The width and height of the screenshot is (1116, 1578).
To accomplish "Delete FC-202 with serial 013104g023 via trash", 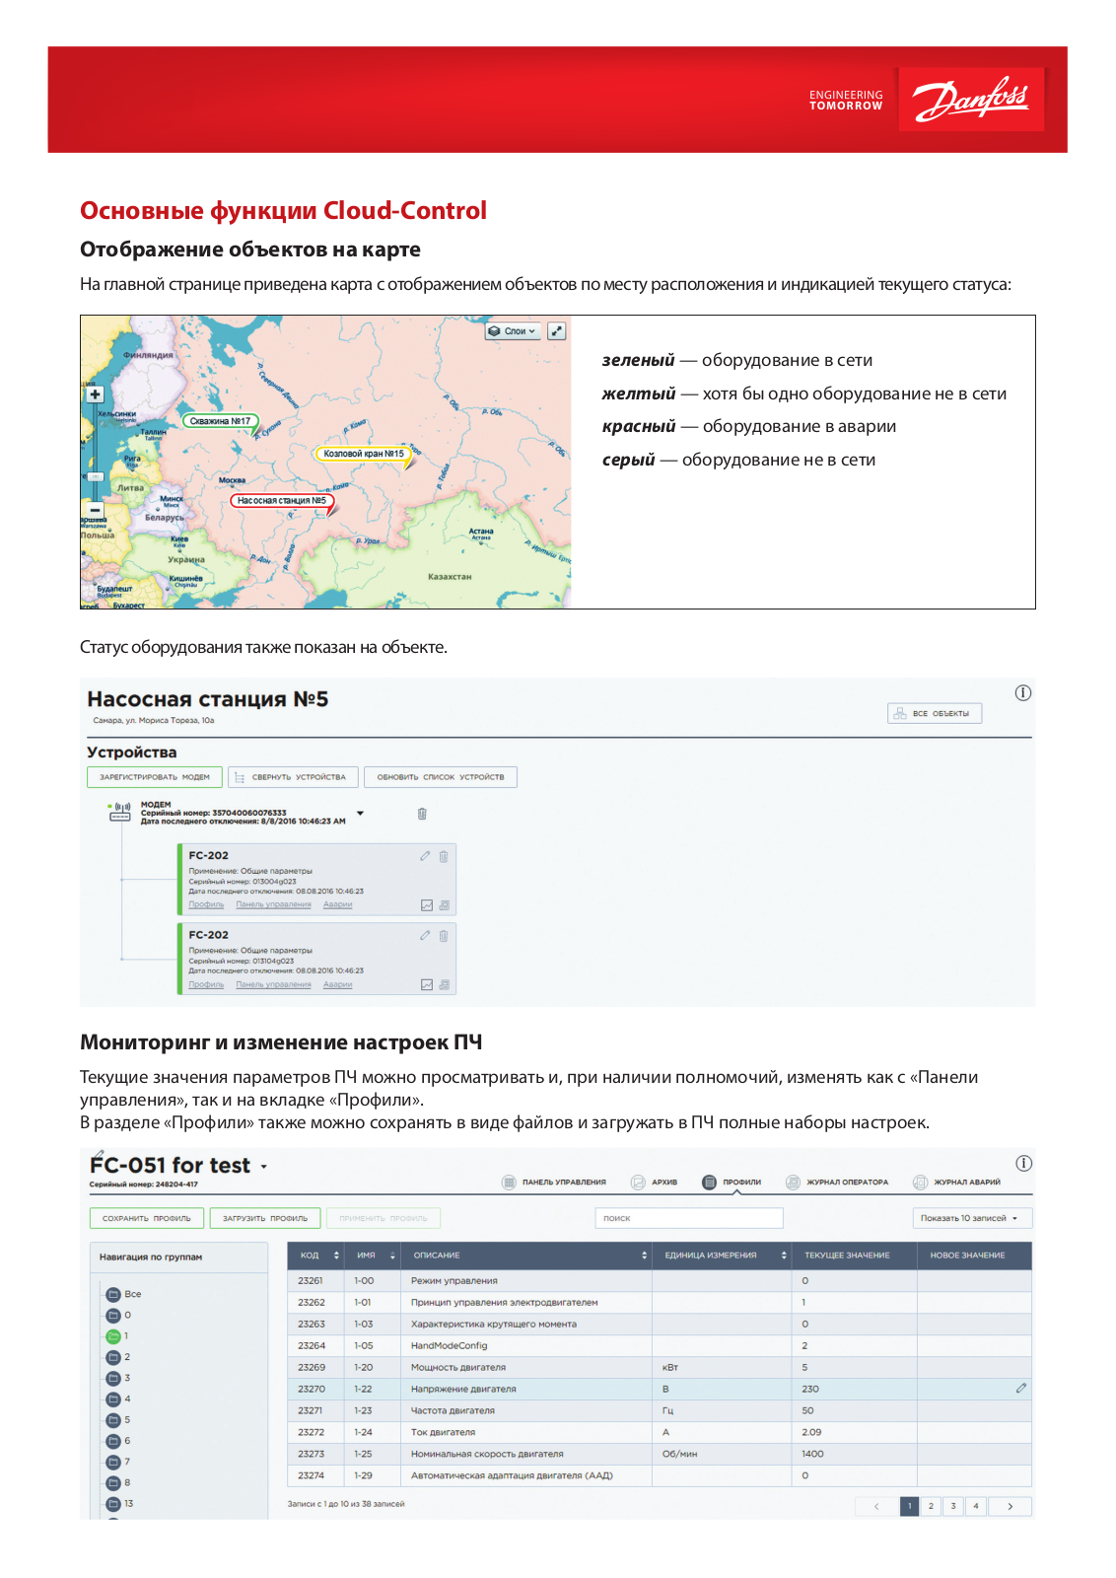I will click(x=444, y=936).
